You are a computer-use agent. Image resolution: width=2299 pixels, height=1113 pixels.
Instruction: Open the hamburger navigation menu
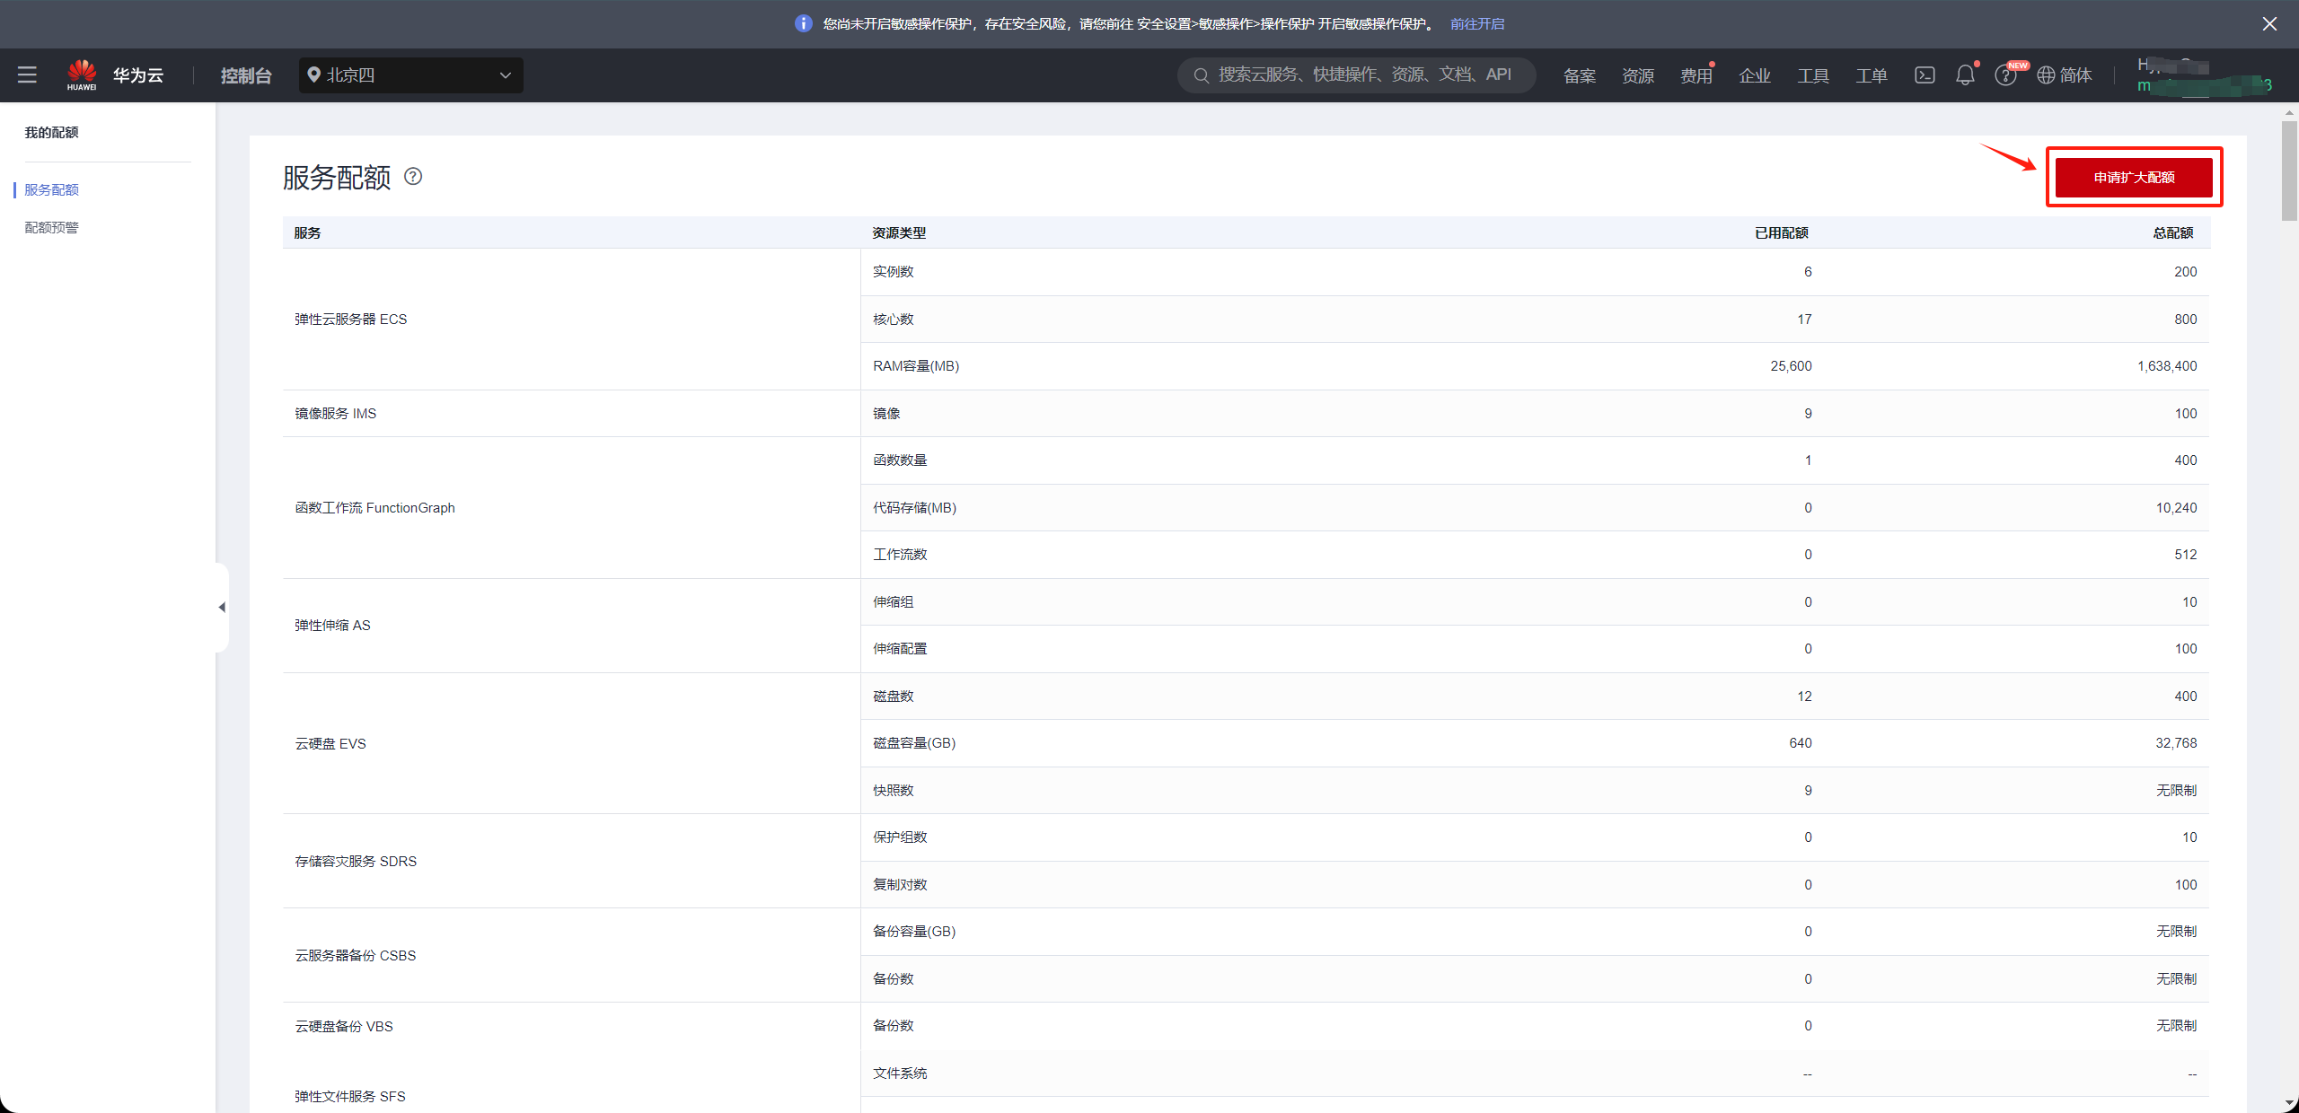(27, 75)
